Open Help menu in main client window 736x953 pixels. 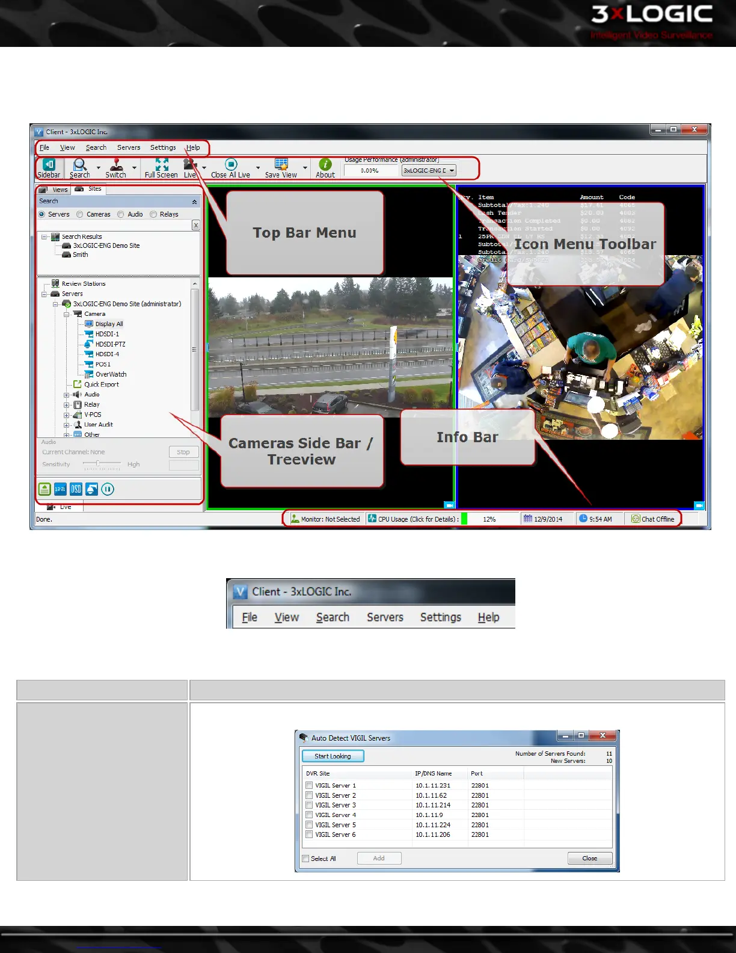pyautogui.click(x=193, y=147)
